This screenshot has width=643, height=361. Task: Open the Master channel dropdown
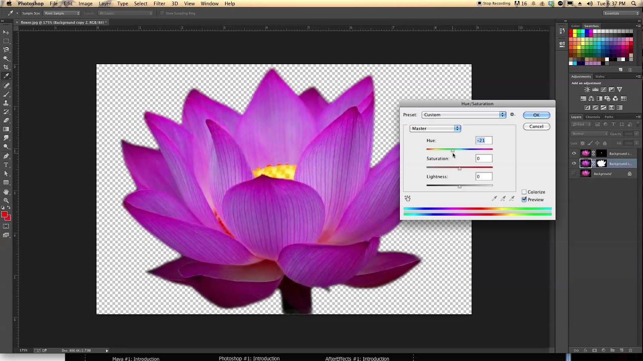tap(435, 128)
